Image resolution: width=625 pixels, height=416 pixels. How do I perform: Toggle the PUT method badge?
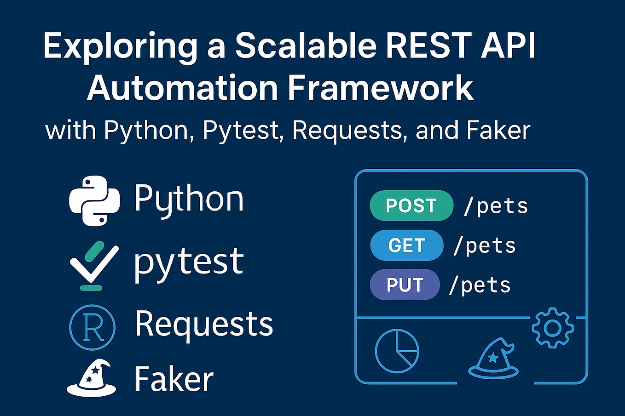click(x=405, y=285)
